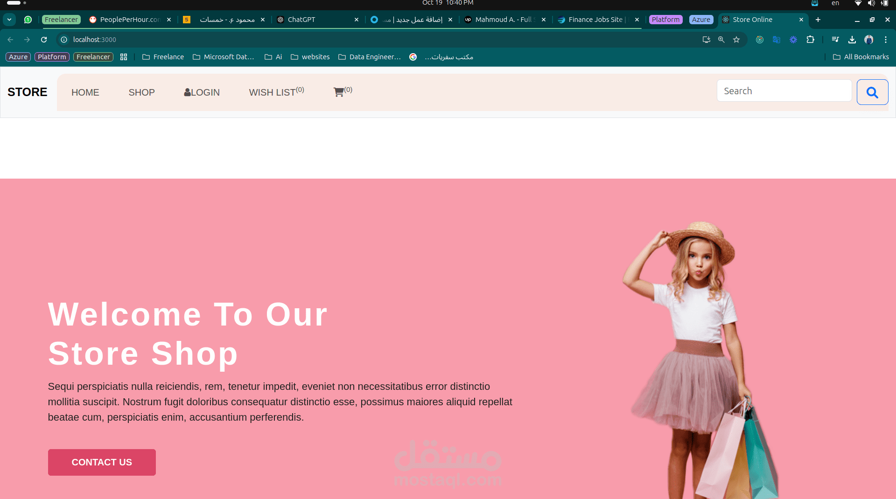The height and width of the screenshot is (499, 896).
Task: Click the page info icon beside localhost:3000
Action: (x=64, y=40)
